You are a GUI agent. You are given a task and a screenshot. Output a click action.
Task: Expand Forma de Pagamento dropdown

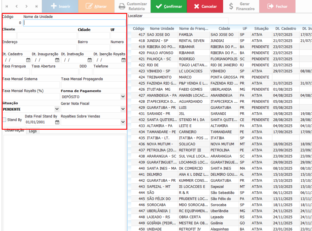point(123,97)
